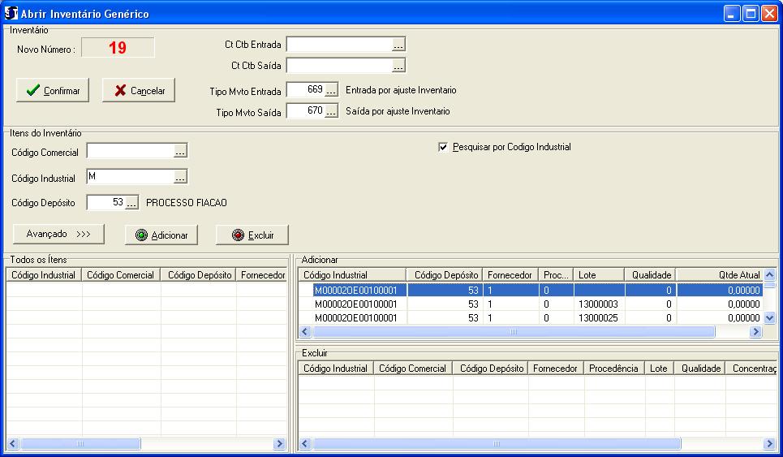Viewport: 783px width, 457px height.
Task: Sort by Lote column in Adicionar grid
Action: (x=599, y=275)
